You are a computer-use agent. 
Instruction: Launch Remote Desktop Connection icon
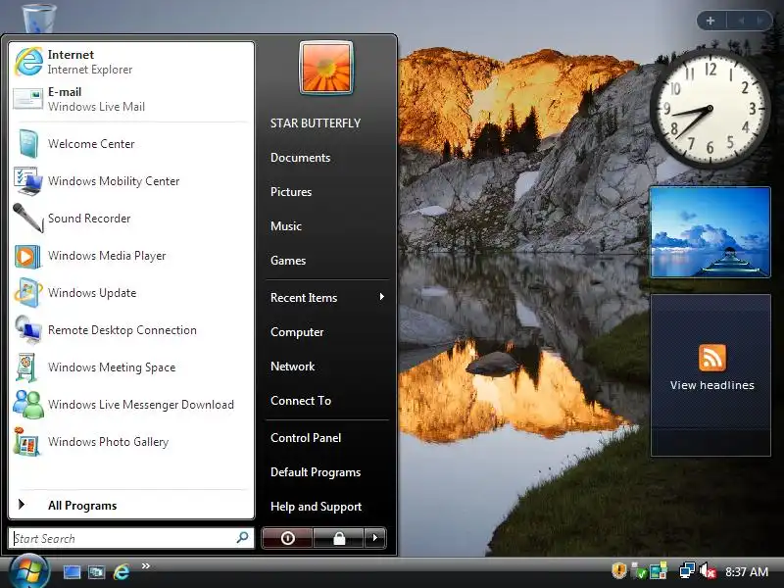coord(28,330)
